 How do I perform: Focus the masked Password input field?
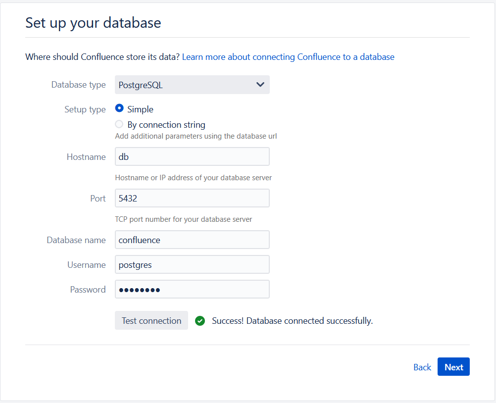pos(192,289)
